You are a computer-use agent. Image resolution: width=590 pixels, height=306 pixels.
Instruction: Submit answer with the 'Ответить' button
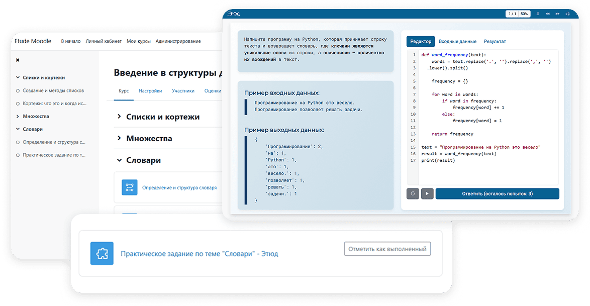pos(497,193)
